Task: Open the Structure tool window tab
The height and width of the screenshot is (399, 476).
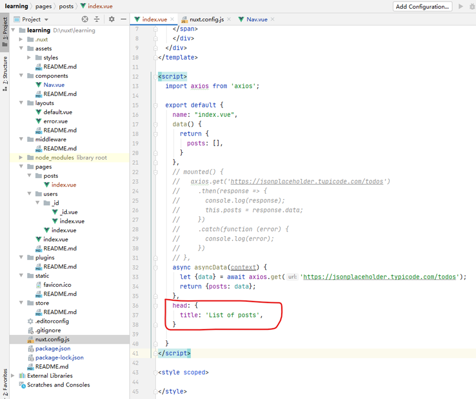Action: [x=5, y=73]
